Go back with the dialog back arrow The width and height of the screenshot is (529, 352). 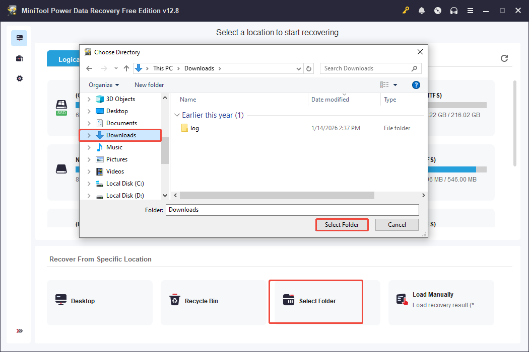tap(89, 68)
